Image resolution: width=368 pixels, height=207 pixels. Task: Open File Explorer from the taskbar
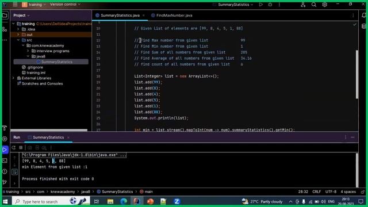click(110, 201)
